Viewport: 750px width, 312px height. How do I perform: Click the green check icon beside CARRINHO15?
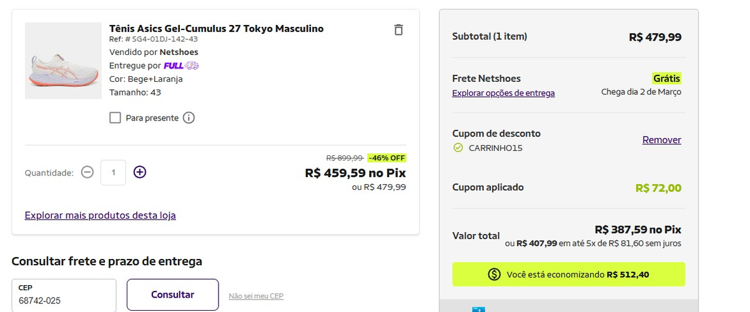458,148
